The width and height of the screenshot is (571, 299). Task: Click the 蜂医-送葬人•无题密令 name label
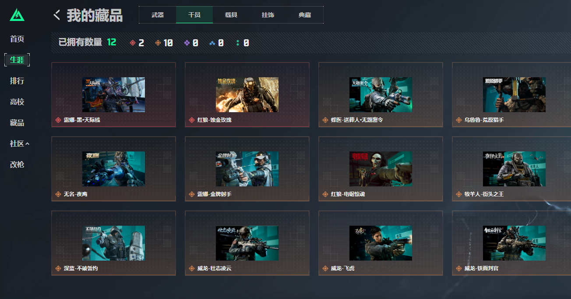click(357, 120)
